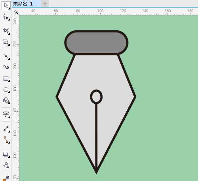This screenshot has height=181, width=198.
Task: Switch to the 未命名 -1 document tab
Action: [x=23, y=4]
